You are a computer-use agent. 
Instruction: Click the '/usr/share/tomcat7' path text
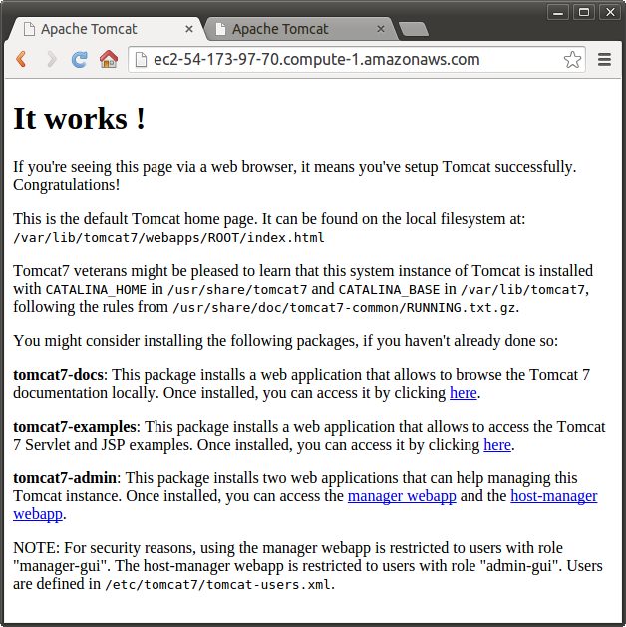point(237,289)
